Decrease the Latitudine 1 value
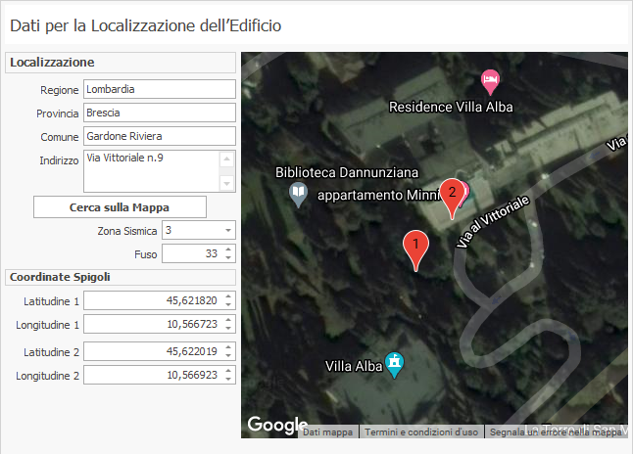 tap(228, 305)
